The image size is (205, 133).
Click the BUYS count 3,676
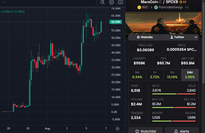pyautogui.click(x=156, y=90)
